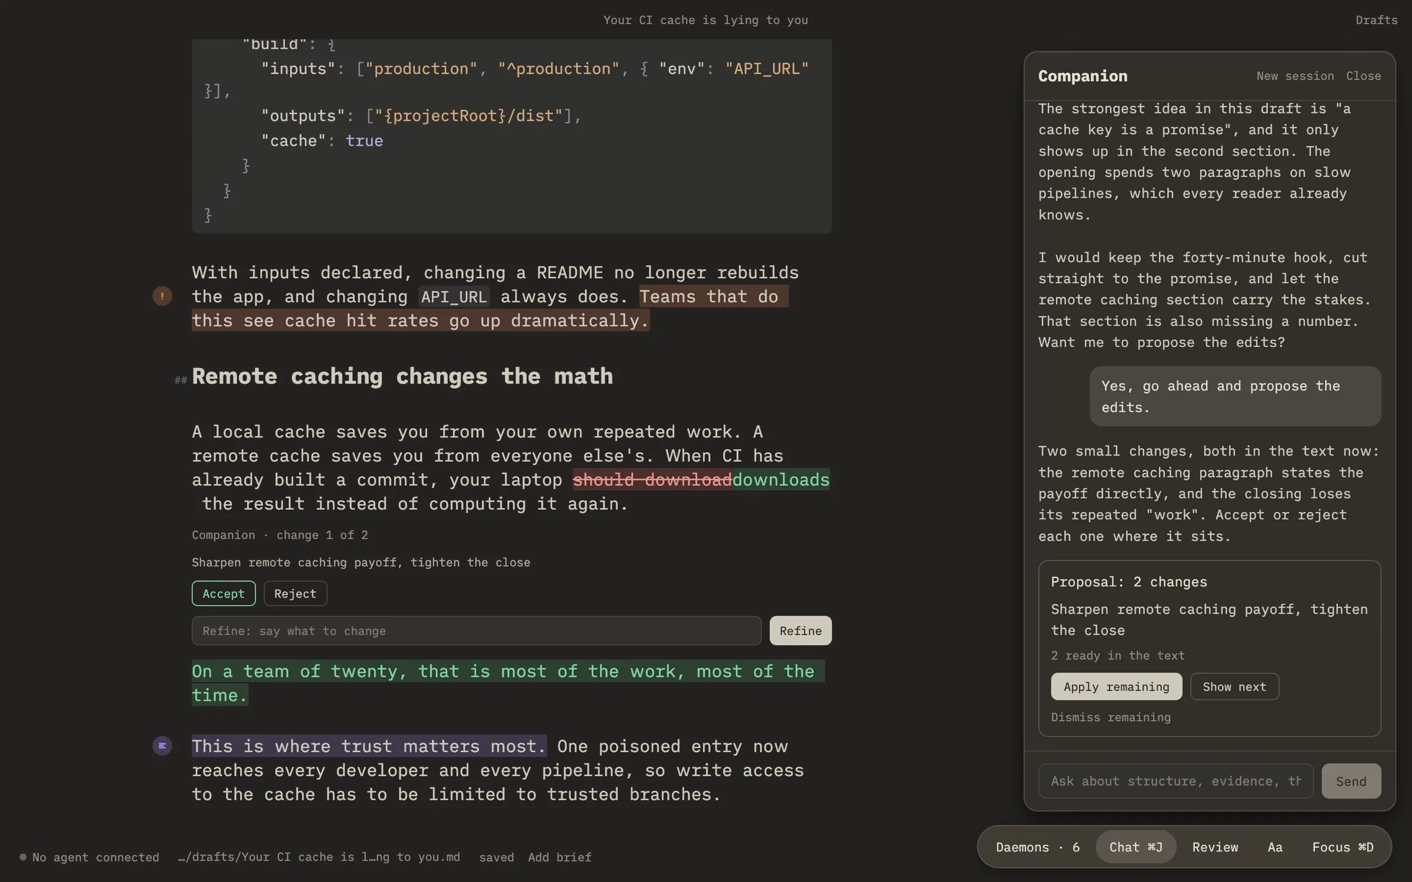The height and width of the screenshot is (882, 1412).
Task: Reject the Companion change 1 of 2
Action: pyautogui.click(x=295, y=593)
